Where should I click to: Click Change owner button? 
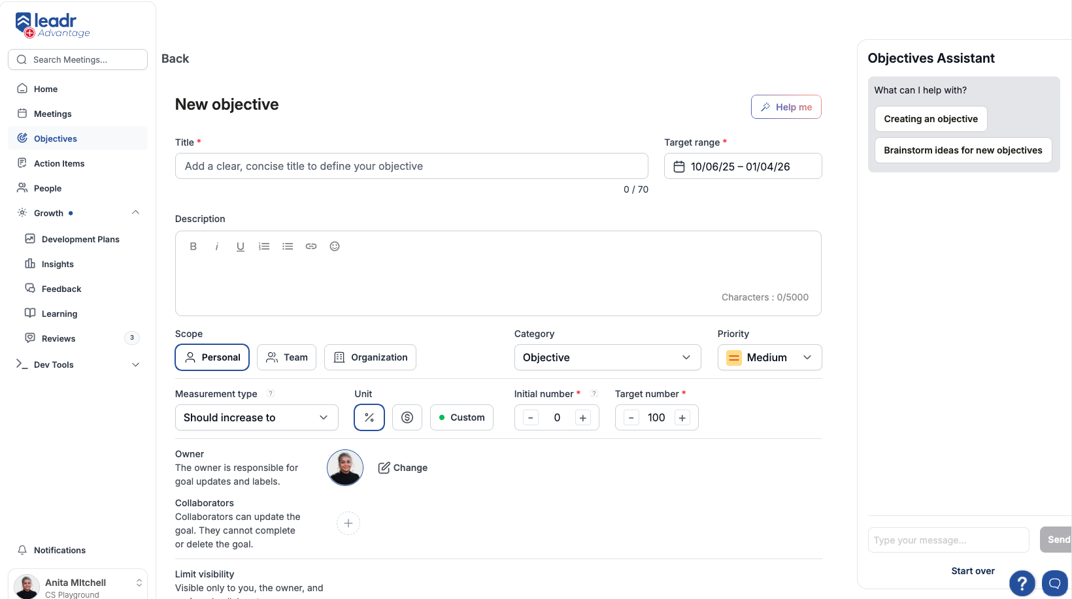point(403,468)
